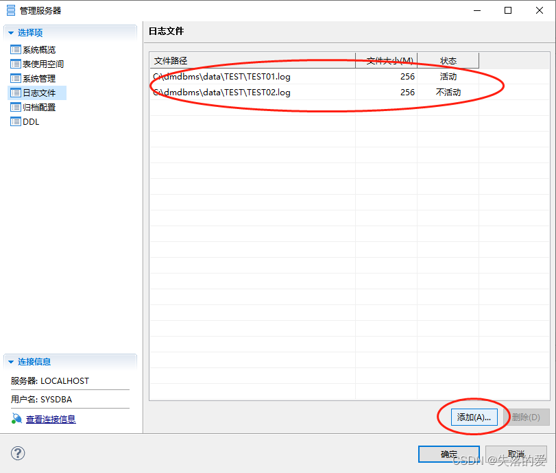Click the 管理服务器 title bar icon
Screen dimensions: 556x473
(11, 10)
